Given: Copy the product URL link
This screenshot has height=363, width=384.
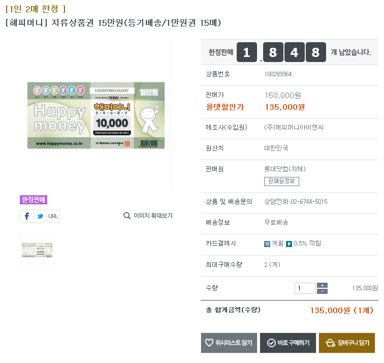Looking at the screenshot, I should [x=53, y=216].
